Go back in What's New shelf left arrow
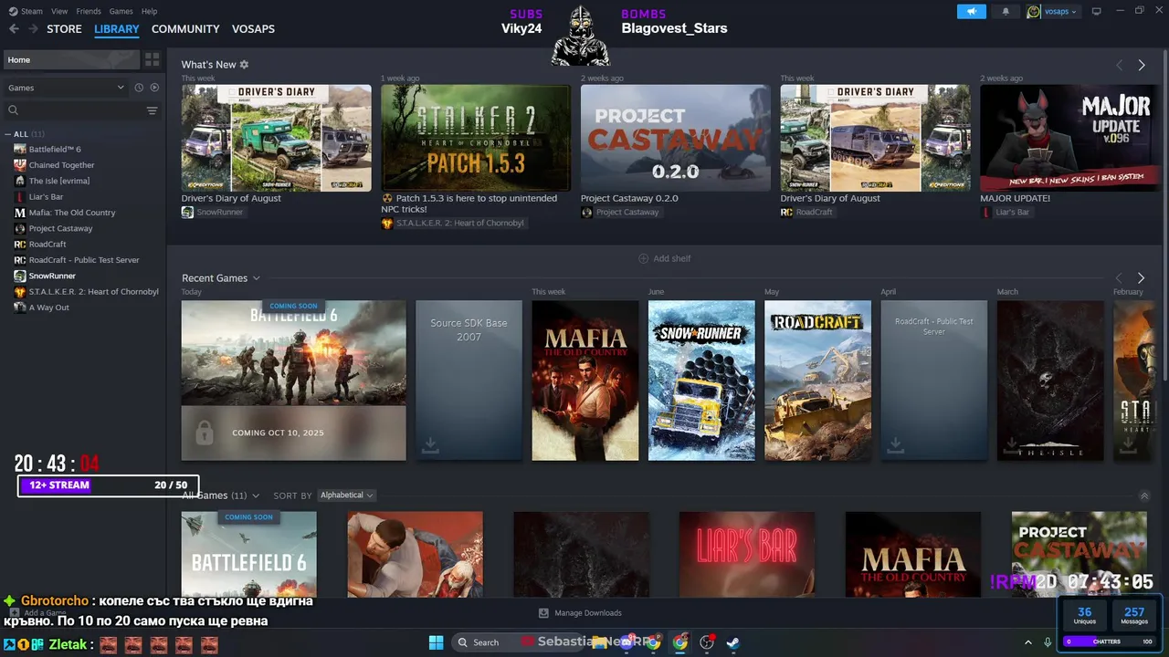 [1119, 65]
